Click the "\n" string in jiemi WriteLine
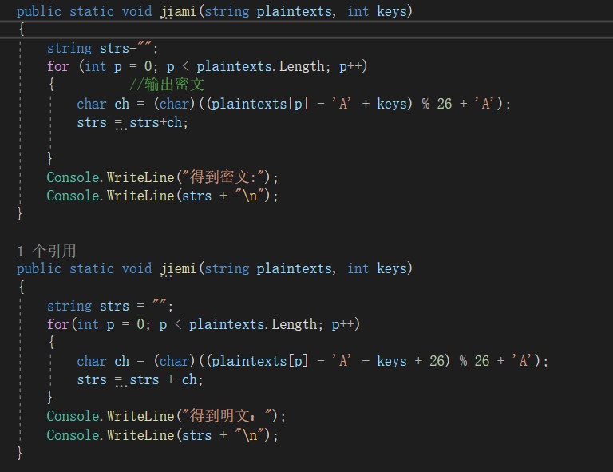Viewport: 613px width, 472px height. click(250, 435)
